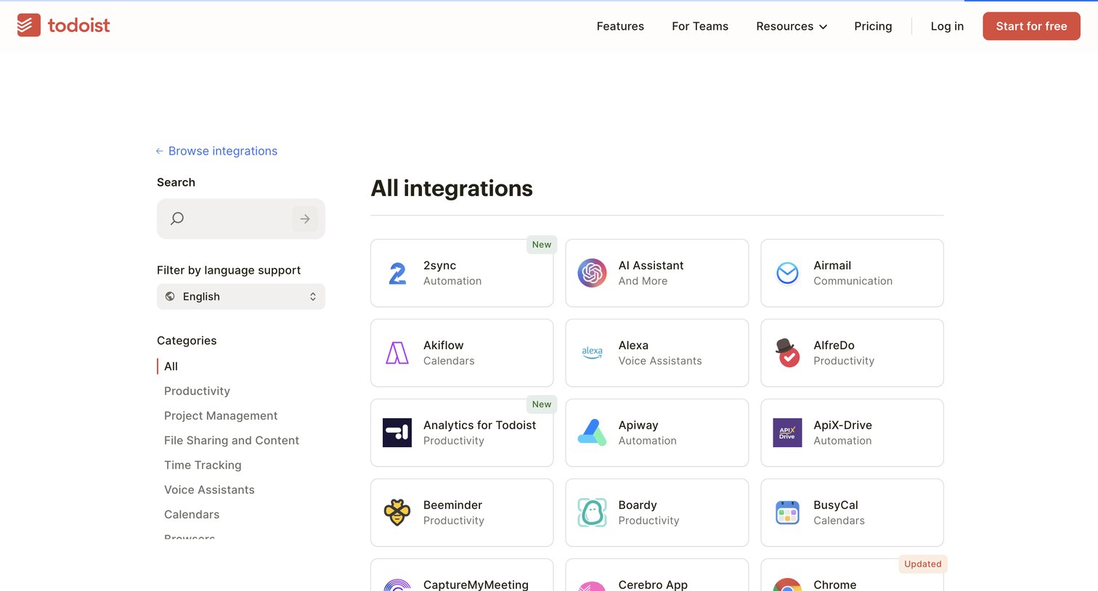1098x591 pixels.
Task: Go to For Teams
Action: point(700,26)
